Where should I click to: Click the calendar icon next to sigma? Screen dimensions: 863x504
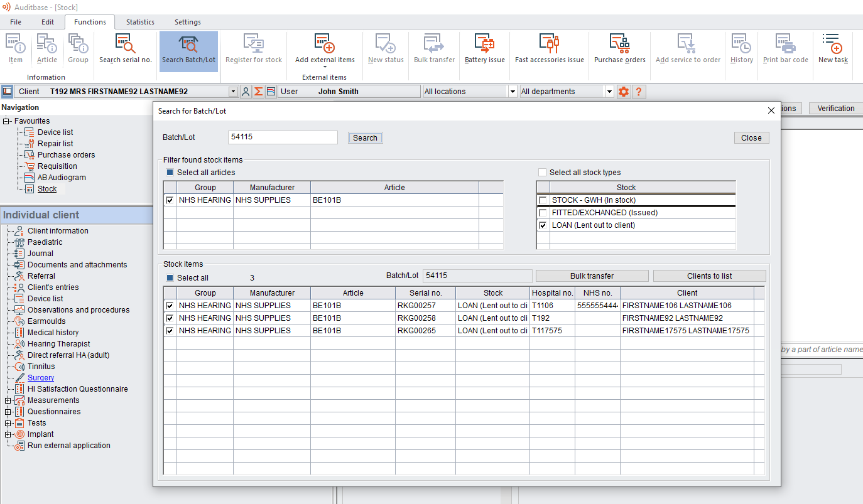pos(271,92)
